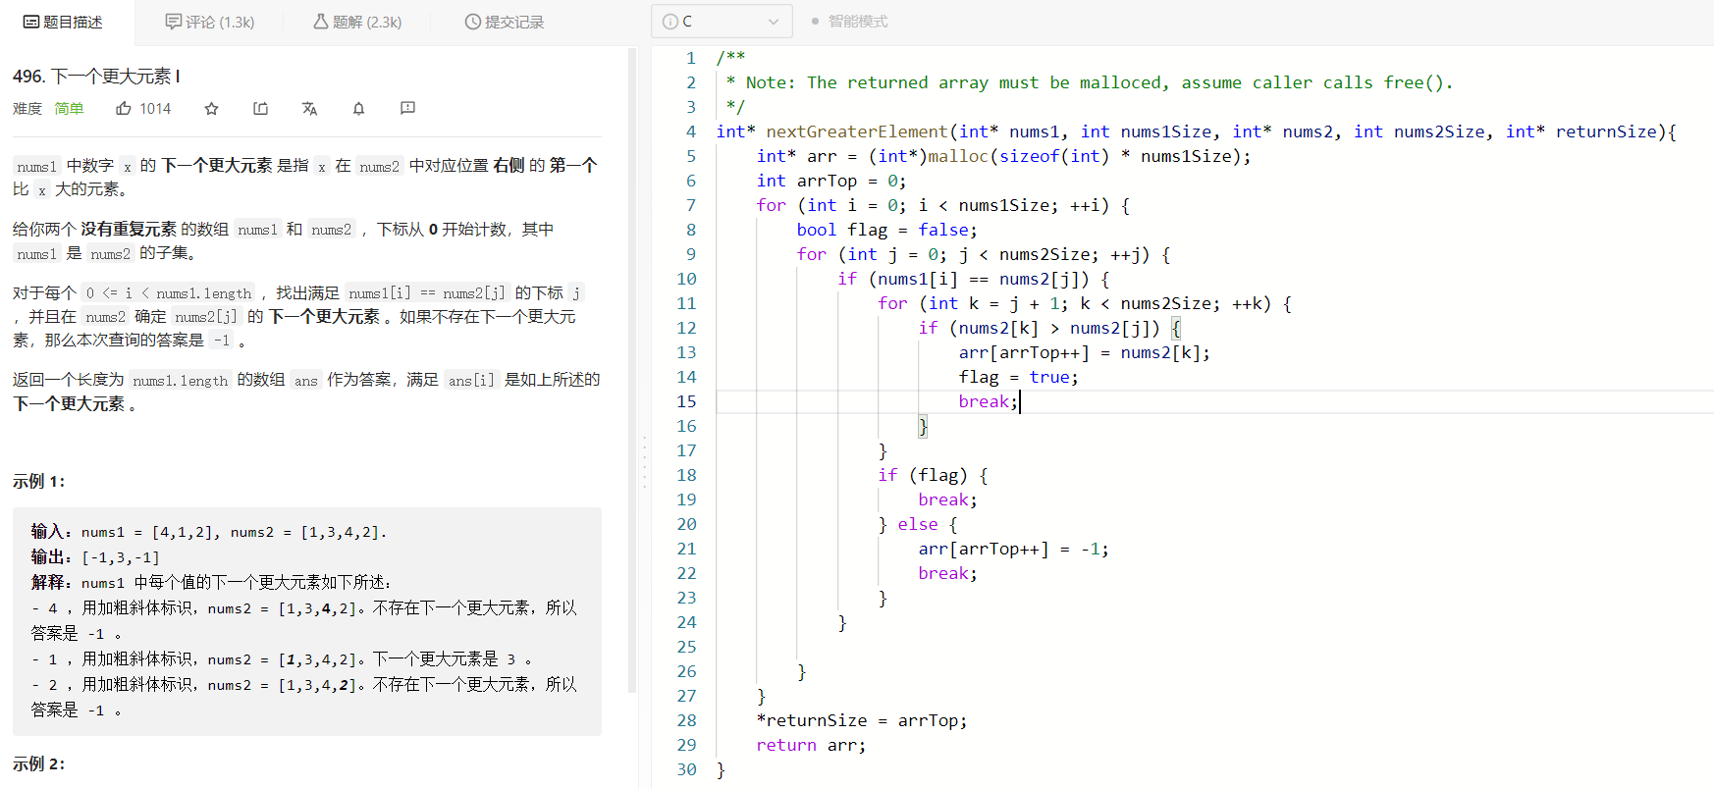This screenshot has width=1714, height=789.
Task: Like the problem with the thumbs-up icon
Action: 124,108
